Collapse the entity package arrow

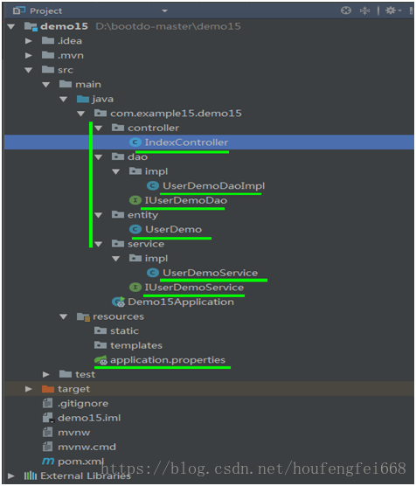pyautogui.click(x=99, y=215)
